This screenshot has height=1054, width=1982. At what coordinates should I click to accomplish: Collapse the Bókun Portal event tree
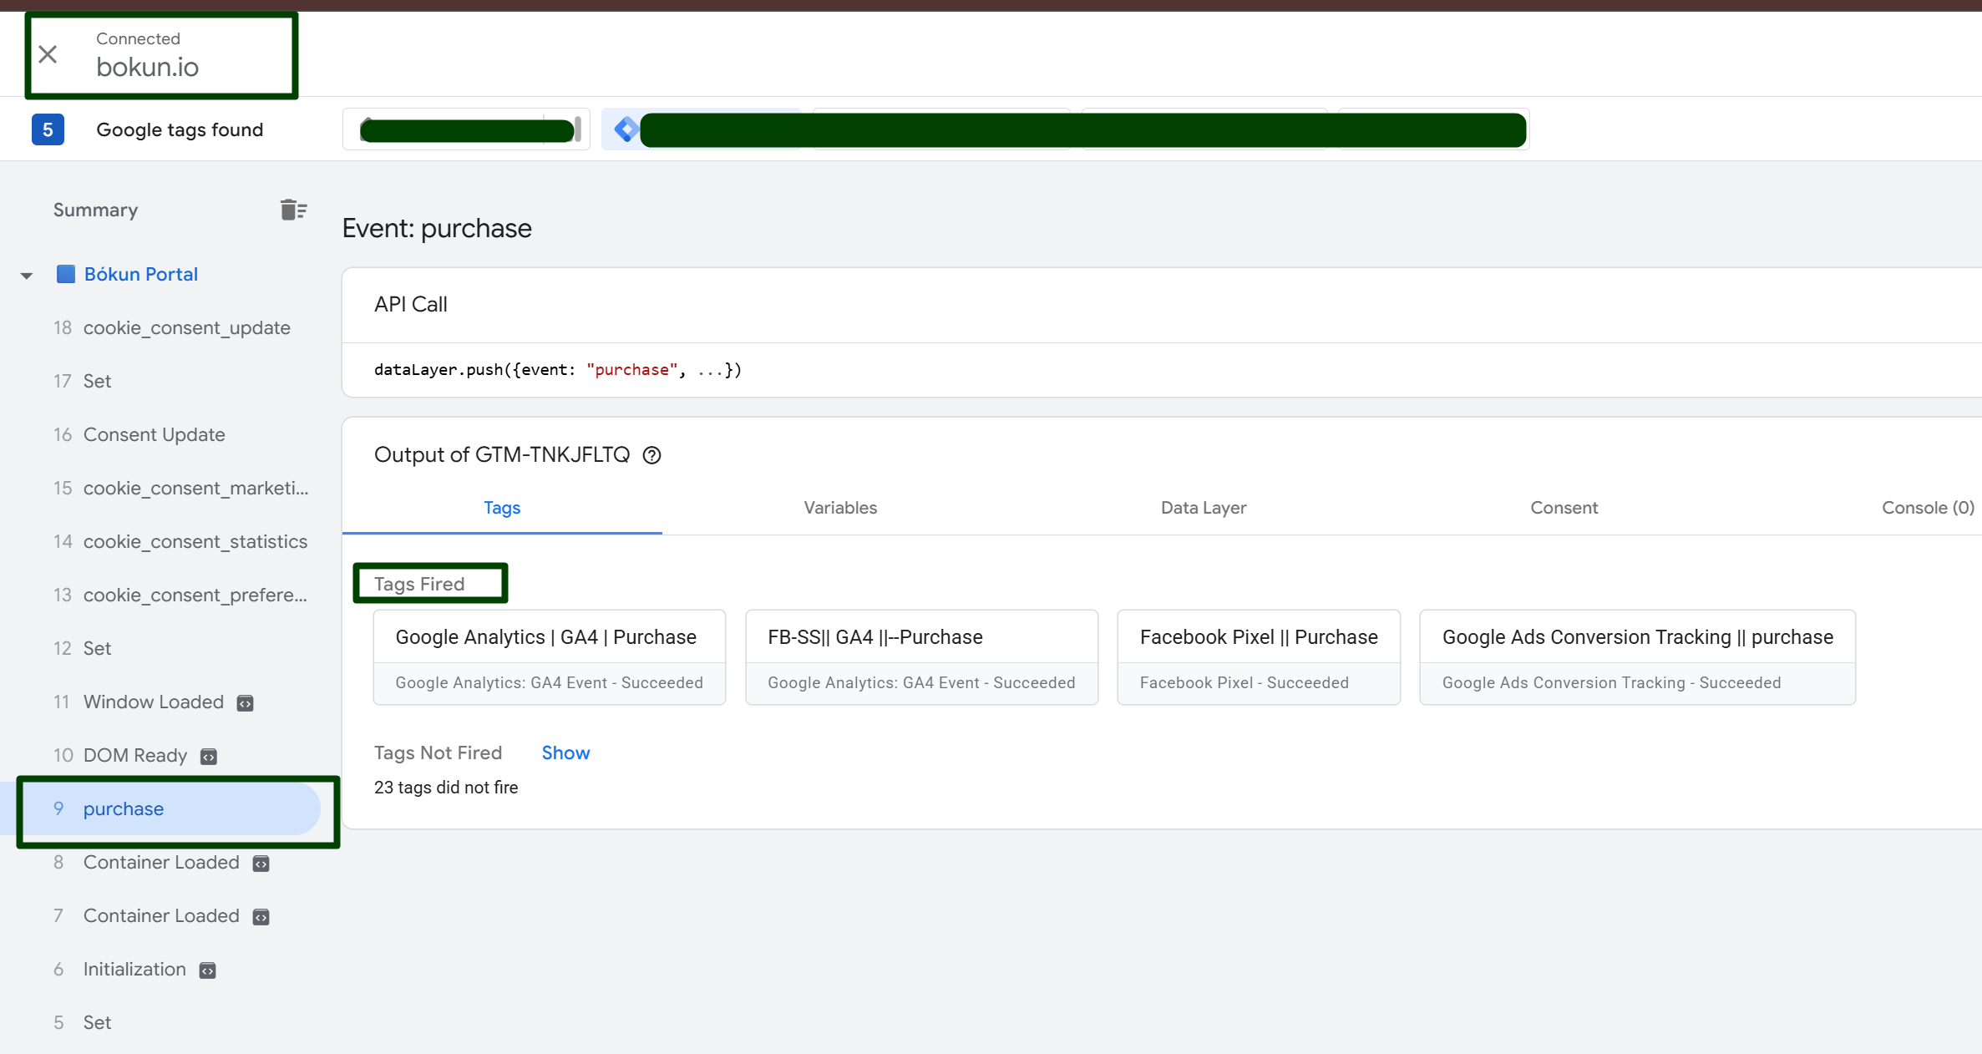tap(27, 275)
